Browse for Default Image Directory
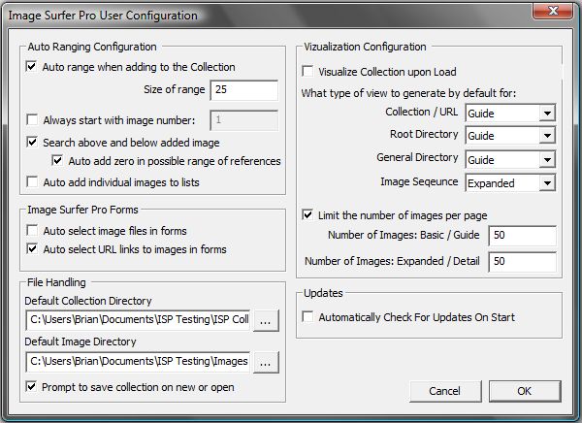 (266, 362)
